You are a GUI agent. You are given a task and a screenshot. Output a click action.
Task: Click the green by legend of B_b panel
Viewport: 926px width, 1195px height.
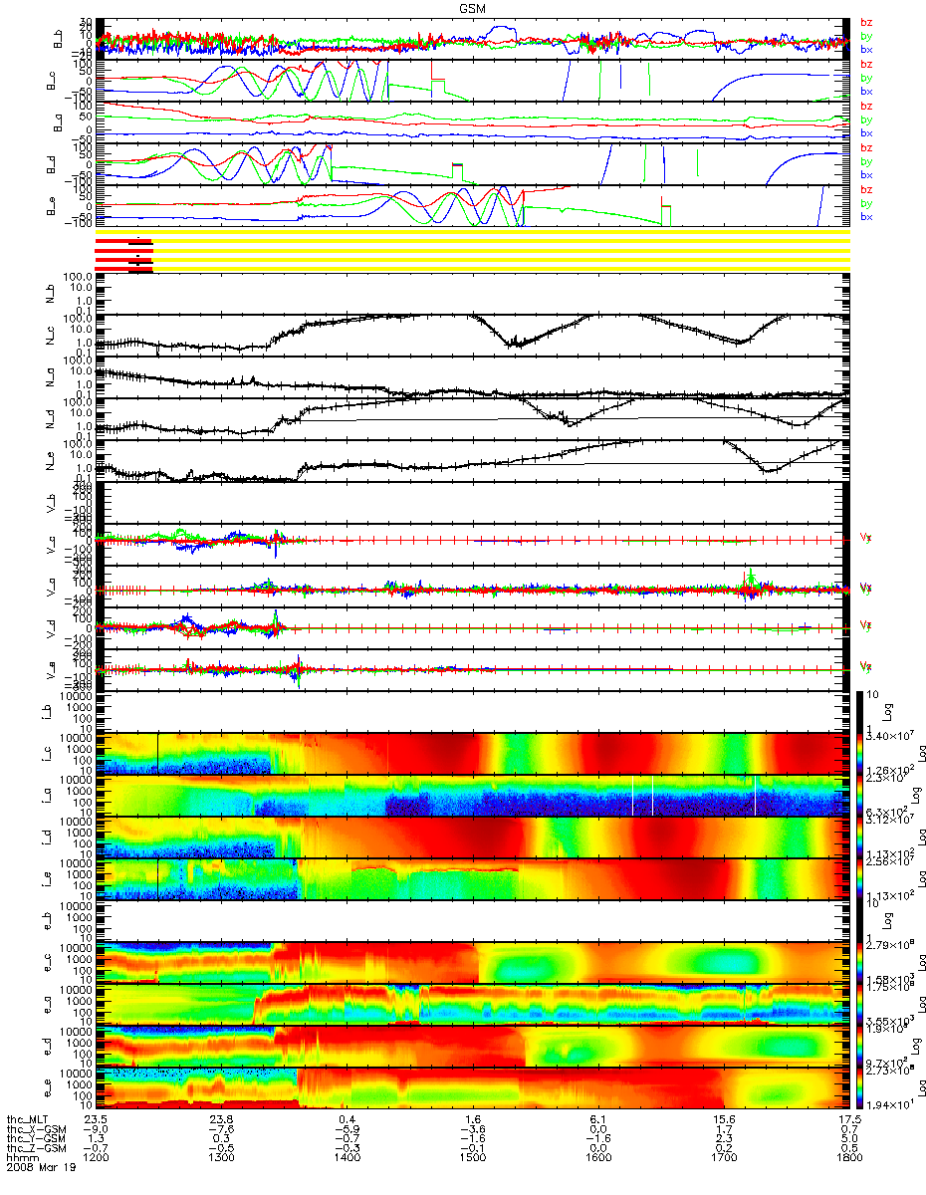866,36
